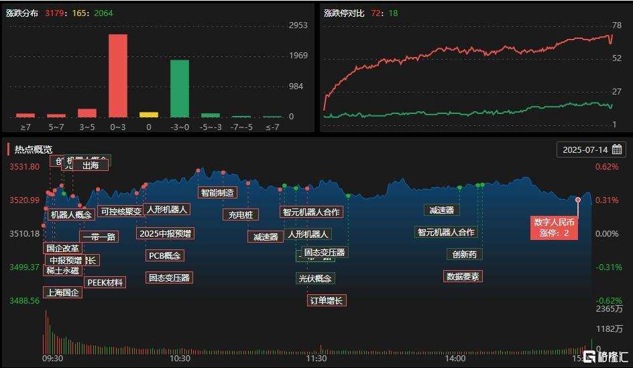This screenshot has height=368, width=633.
Task: Select the PEEK材料 tag
Action: click(105, 282)
